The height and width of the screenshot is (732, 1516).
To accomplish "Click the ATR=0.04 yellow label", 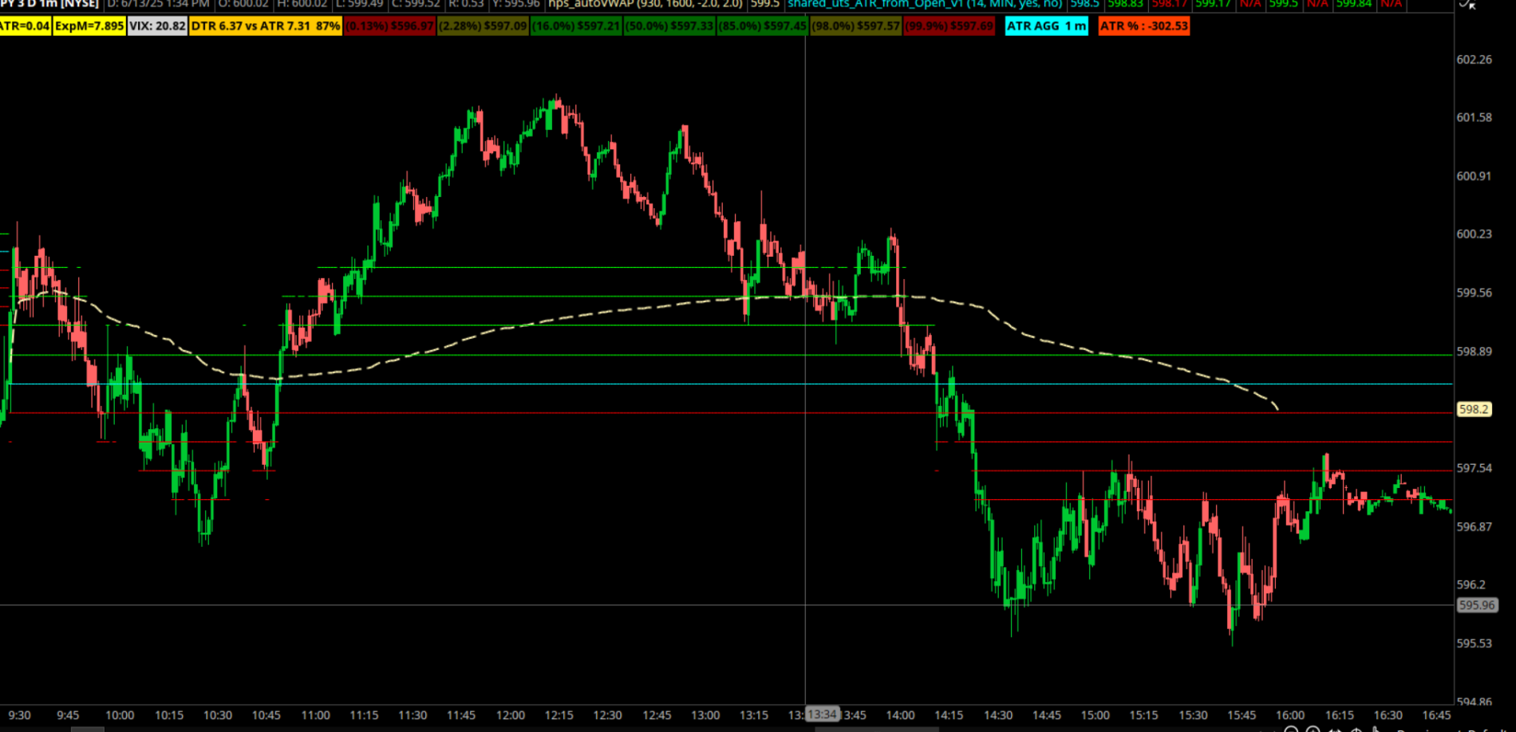I will coord(25,26).
